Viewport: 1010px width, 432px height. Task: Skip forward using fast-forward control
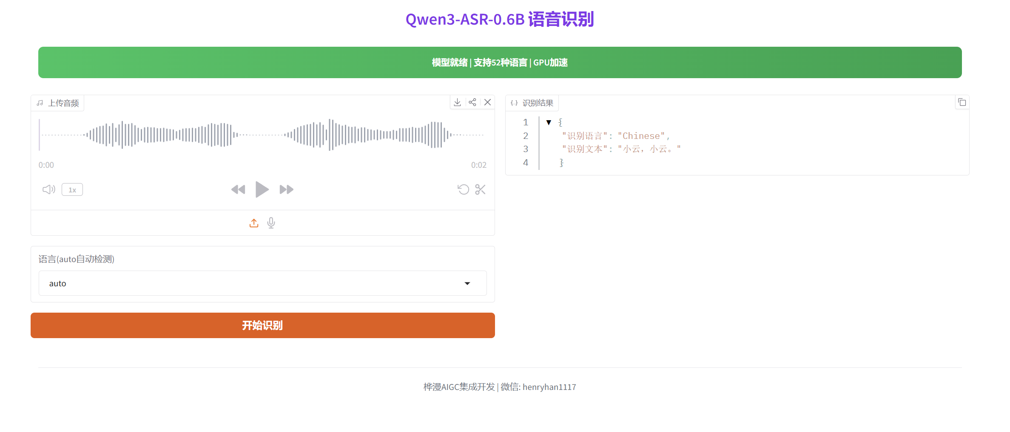click(x=286, y=189)
